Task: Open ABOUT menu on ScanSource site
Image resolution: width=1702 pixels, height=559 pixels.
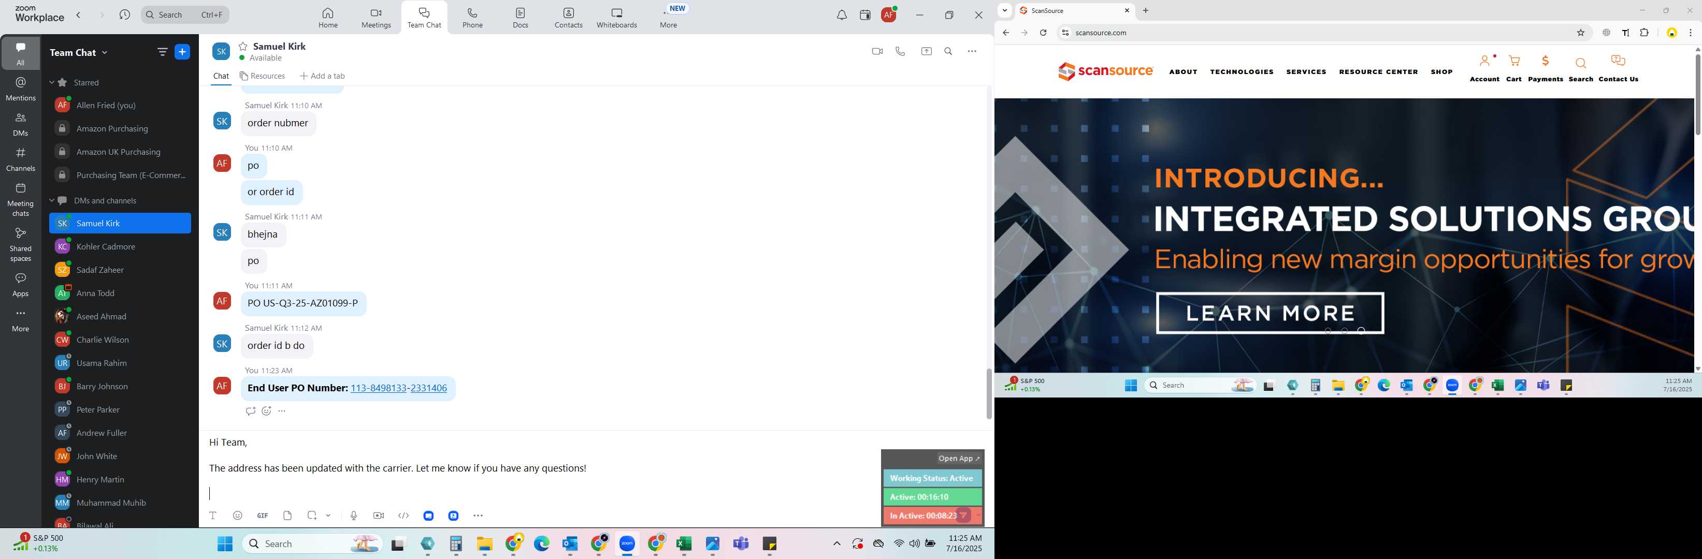Action: tap(1184, 72)
